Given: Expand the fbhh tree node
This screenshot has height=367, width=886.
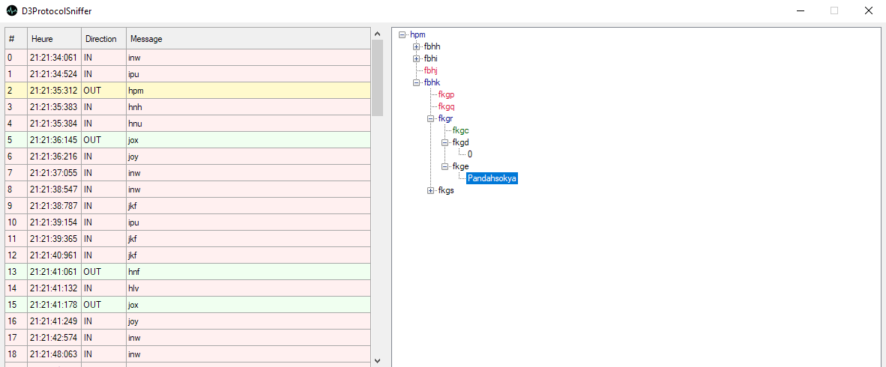Looking at the screenshot, I should [x=417, y=46].
